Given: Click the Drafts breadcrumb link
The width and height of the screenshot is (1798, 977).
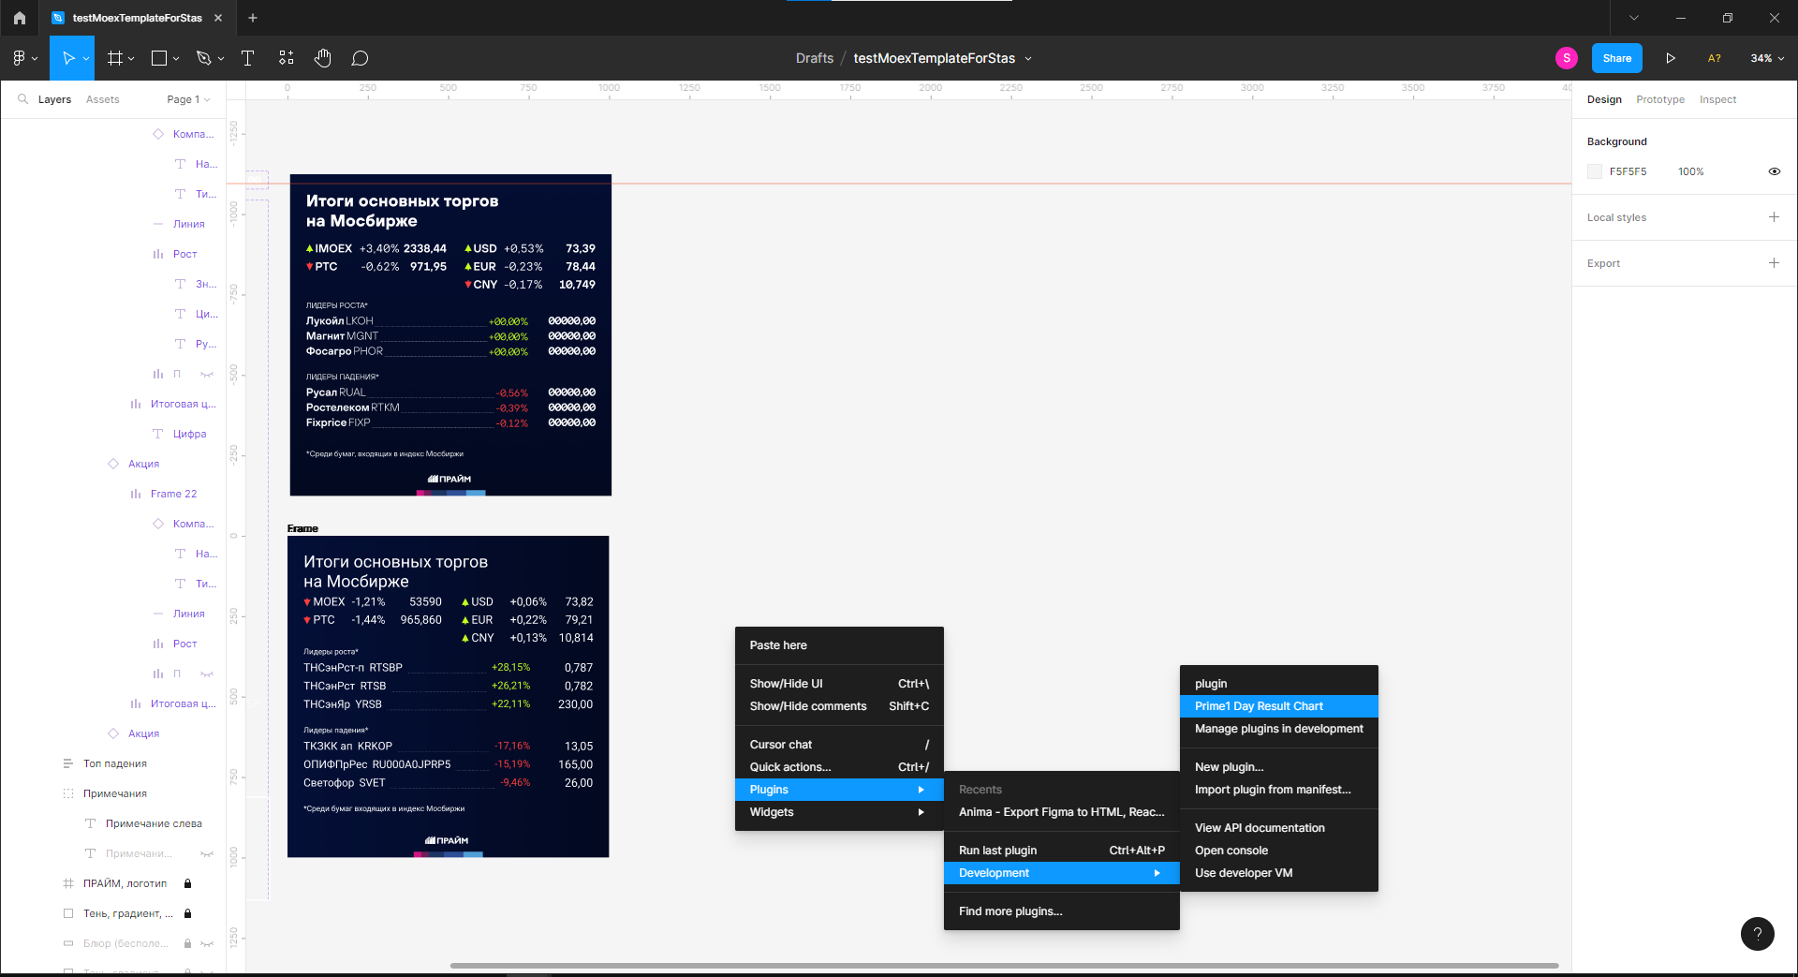Looking at the screenshot, I should click(x=814, y=58).
